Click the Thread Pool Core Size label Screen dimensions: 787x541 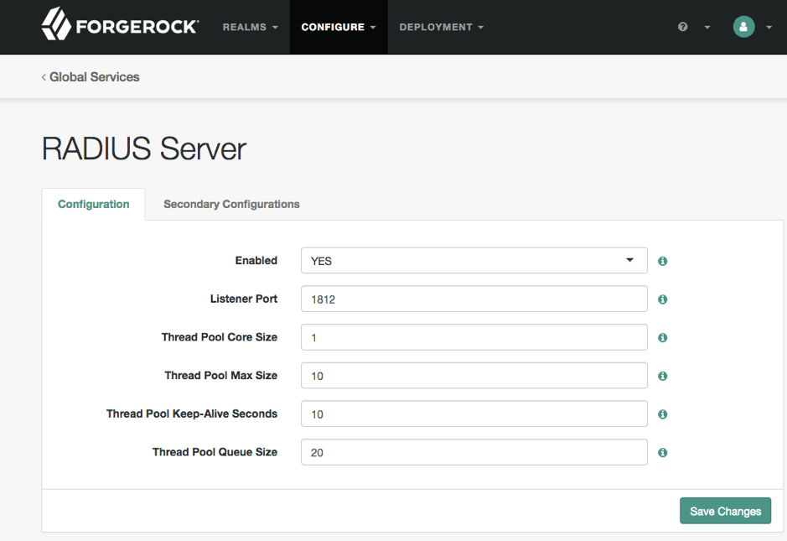[x=220, y=337]
